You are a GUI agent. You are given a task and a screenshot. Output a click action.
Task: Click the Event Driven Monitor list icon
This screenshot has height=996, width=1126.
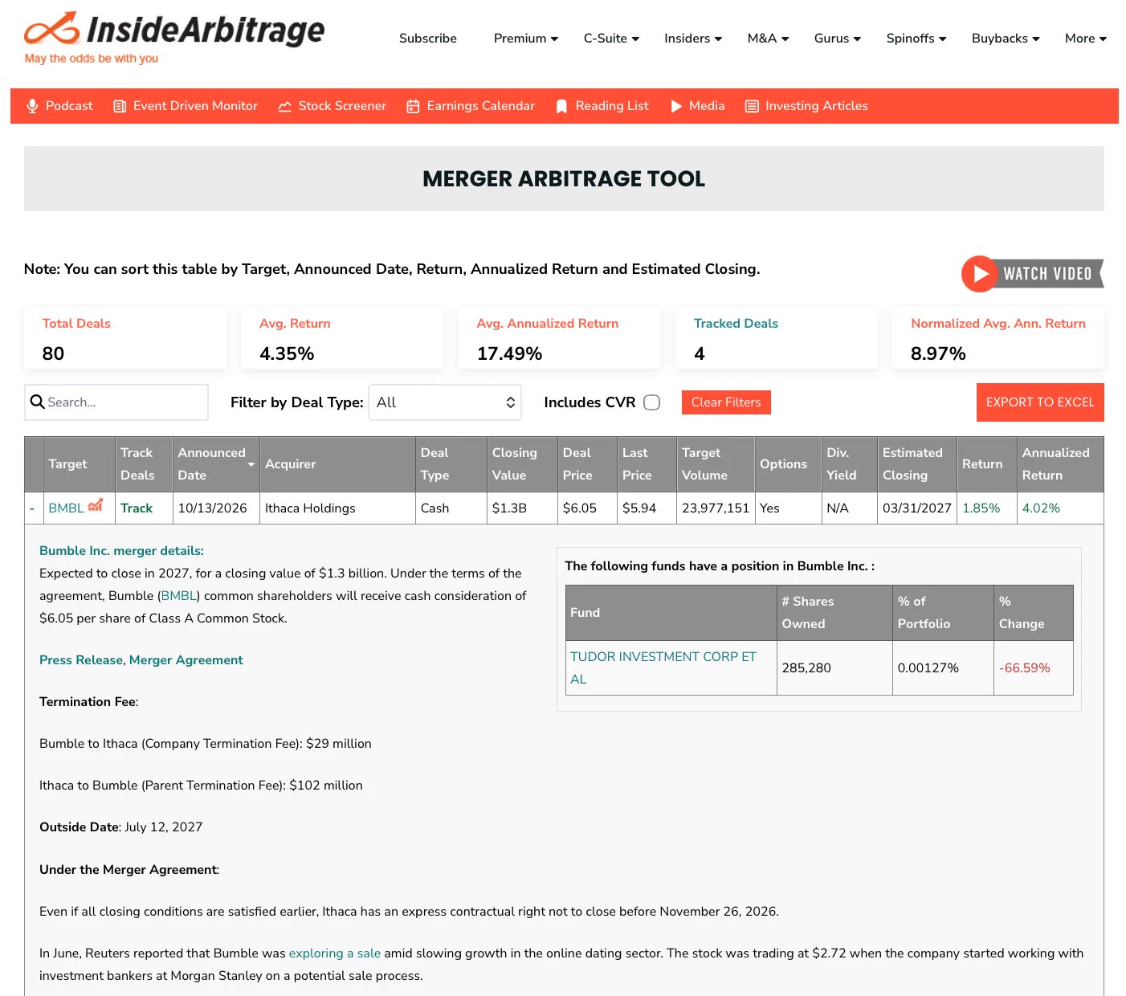[120, 106]
